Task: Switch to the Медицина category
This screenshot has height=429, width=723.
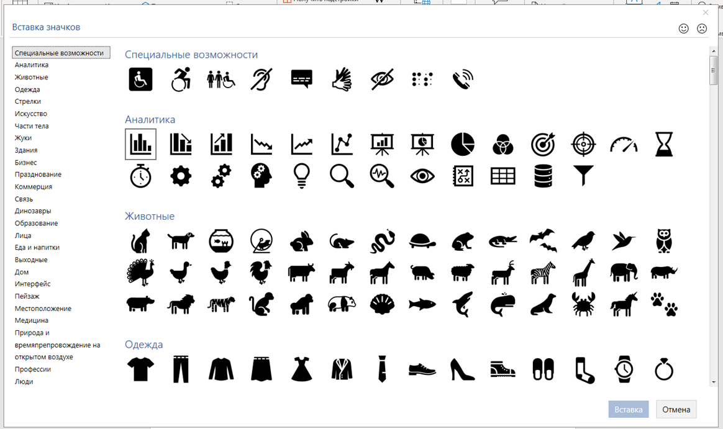Action: pos(32,320)
